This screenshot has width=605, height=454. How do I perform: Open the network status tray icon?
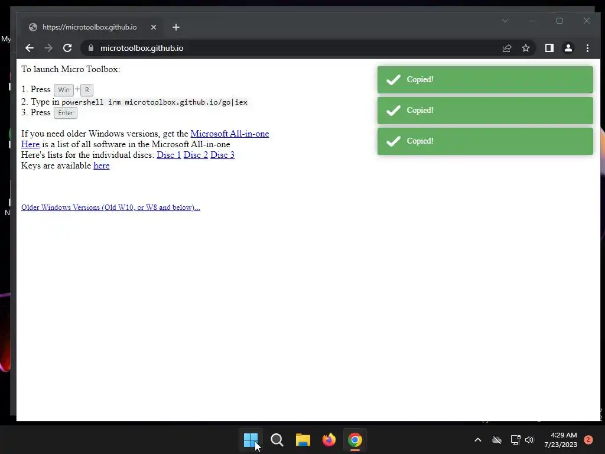click(x=515, y=440)
